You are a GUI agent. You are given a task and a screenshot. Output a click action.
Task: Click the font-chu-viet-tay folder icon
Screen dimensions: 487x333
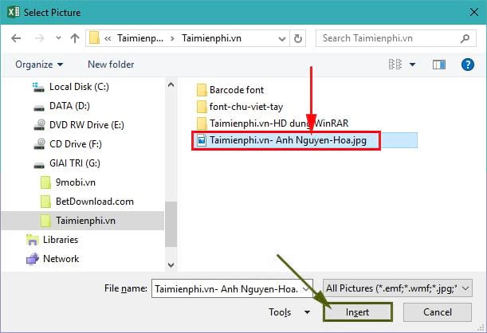point(202,107)
